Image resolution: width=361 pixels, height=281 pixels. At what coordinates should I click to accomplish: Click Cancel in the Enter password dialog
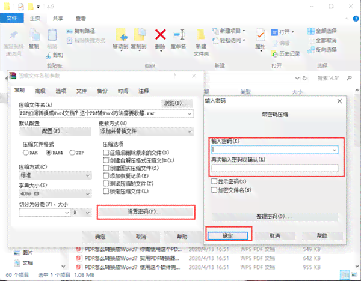point(275,235)
